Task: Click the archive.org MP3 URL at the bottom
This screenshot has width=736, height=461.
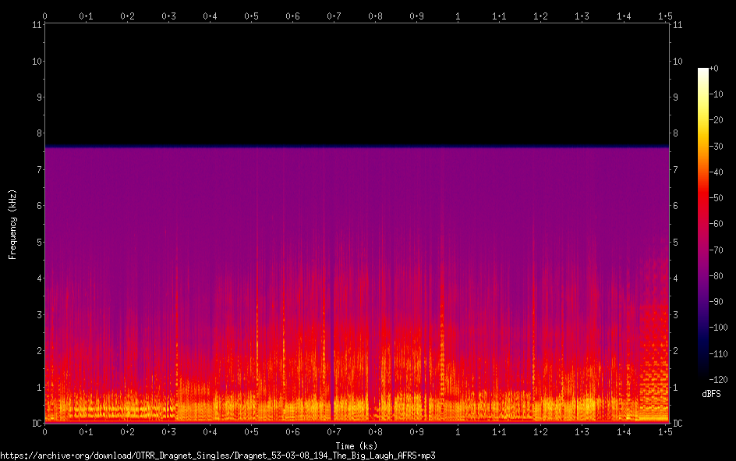Action: pos(218,455)
